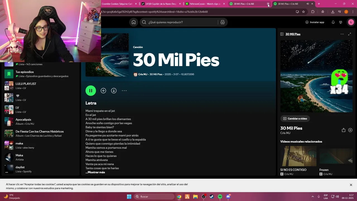Open the heart-named playlist in library

40,98
